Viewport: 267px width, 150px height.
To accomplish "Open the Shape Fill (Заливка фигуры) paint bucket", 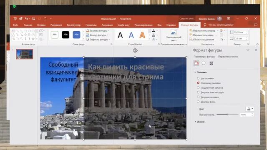I will 88,31.
